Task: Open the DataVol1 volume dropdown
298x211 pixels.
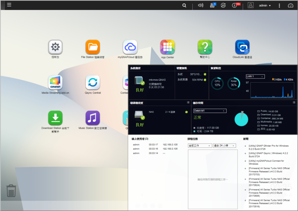Action: [210, 111]
